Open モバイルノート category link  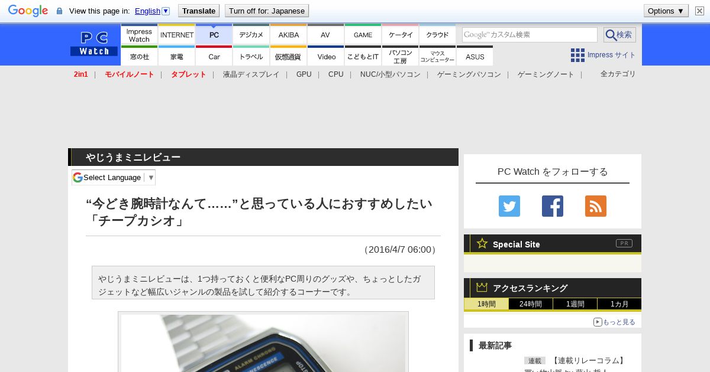click(130, 74)
